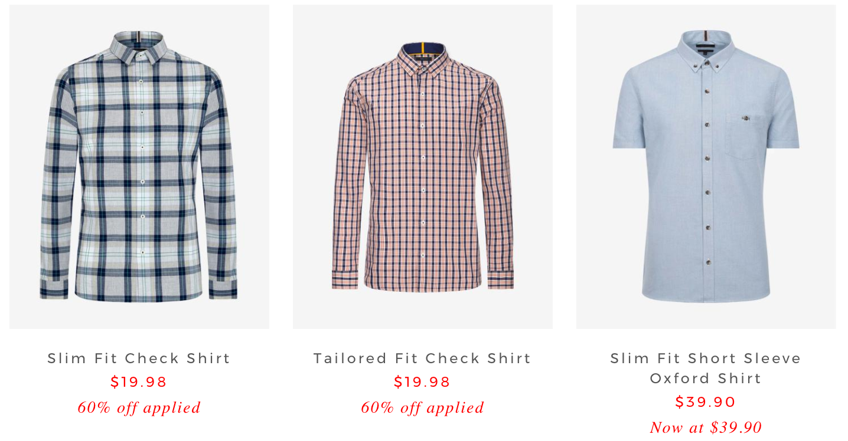Click the $39.90 price in spaced red digits

click(706, 402)
